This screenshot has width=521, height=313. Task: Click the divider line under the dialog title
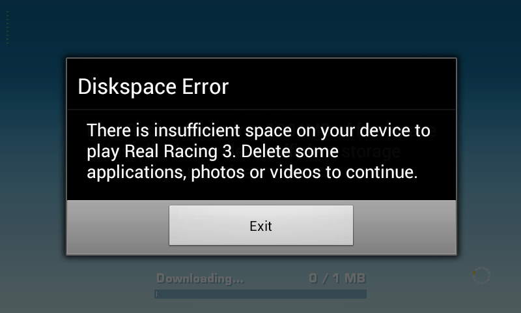tap(261, 109)
